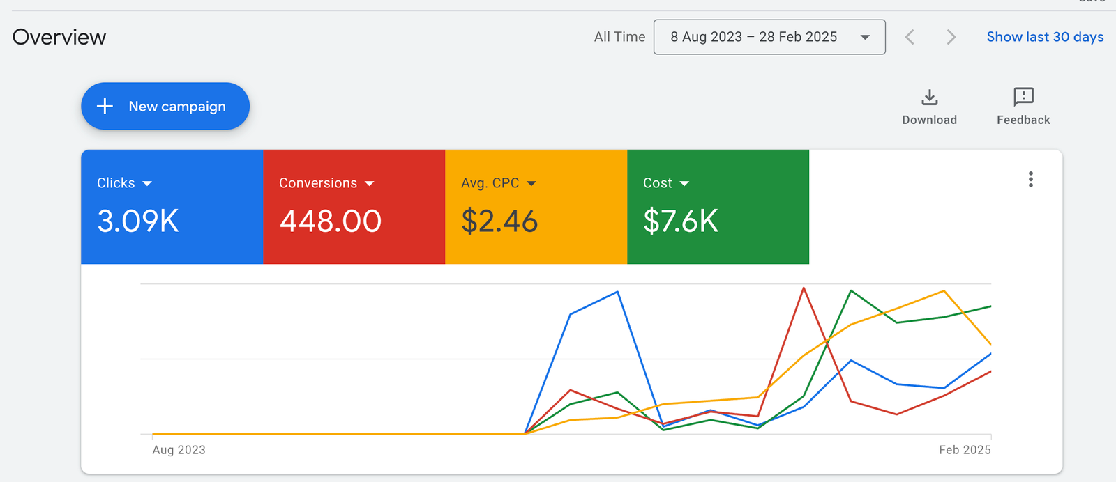Screen dimensions: 1116x482
Task: Select the blue 3.09K Clicks value
Action: pyautogui.click(x=138, y=221)
